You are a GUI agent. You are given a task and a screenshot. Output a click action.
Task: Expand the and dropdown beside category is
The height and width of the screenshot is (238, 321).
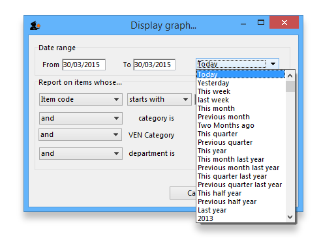(81, 118)
